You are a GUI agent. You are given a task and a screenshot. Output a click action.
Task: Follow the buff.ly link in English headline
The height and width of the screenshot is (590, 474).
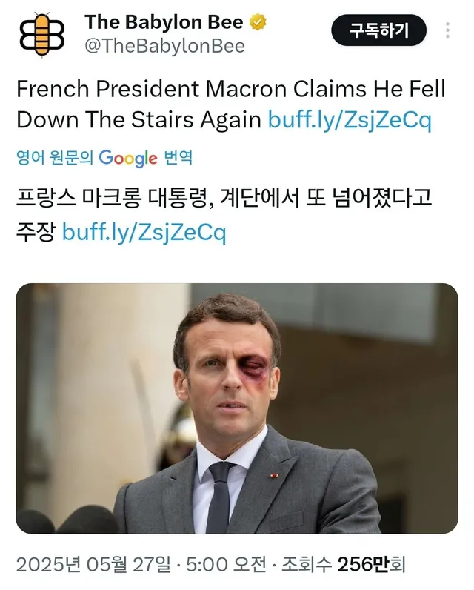click(349, 119)
